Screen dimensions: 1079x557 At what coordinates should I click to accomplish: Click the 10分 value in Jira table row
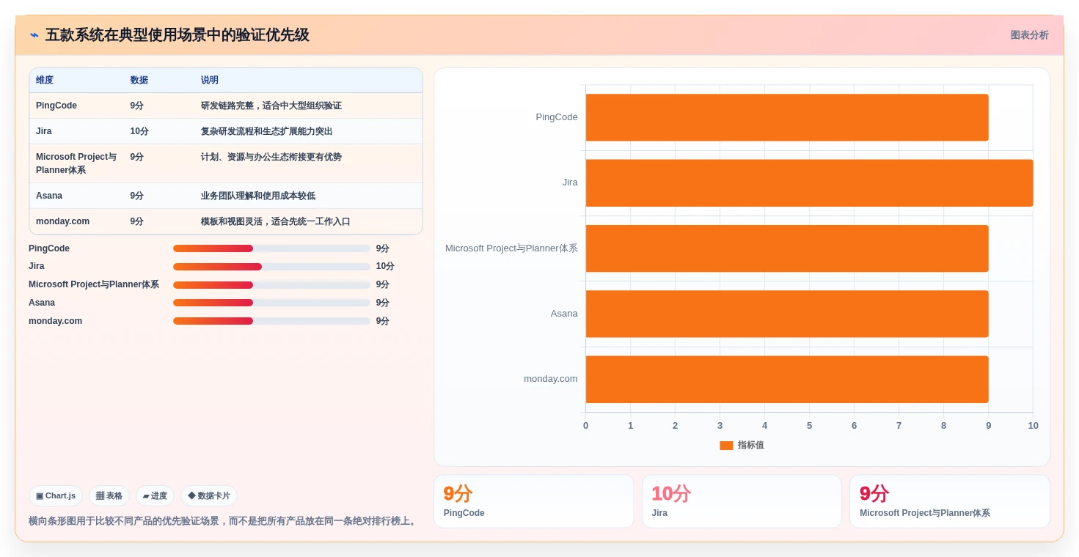139,131
